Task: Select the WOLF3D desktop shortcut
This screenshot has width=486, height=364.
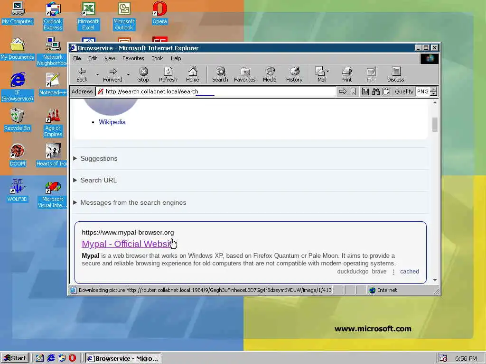Action: 18,191
